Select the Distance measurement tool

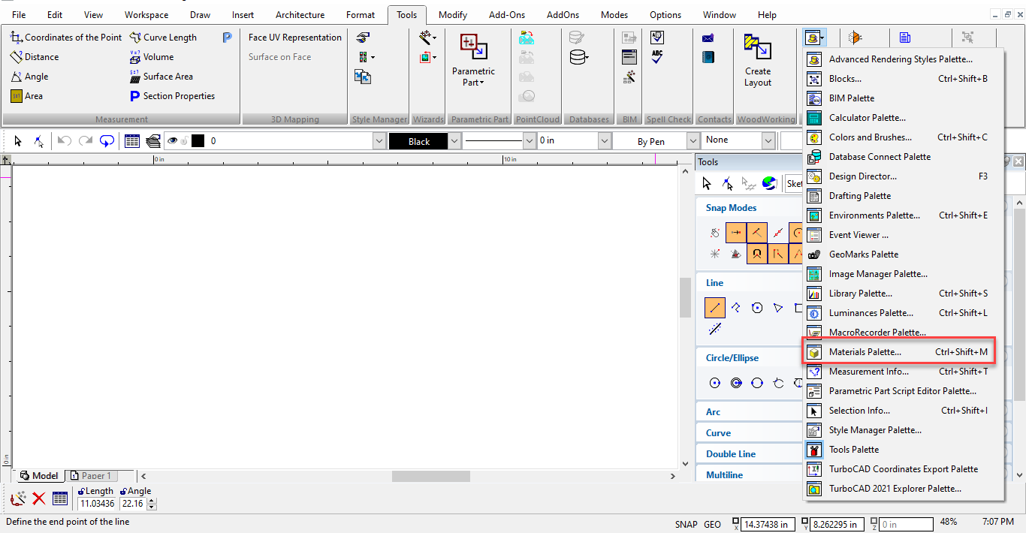point(35,57)
